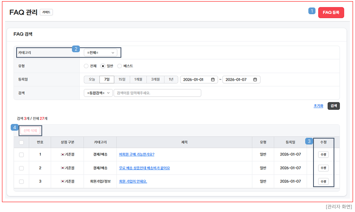
Task: Select the 일반 type radio button
Action: coord(103,66)
